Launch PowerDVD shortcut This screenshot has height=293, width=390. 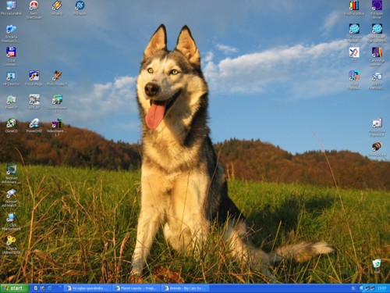click(34, 123)
